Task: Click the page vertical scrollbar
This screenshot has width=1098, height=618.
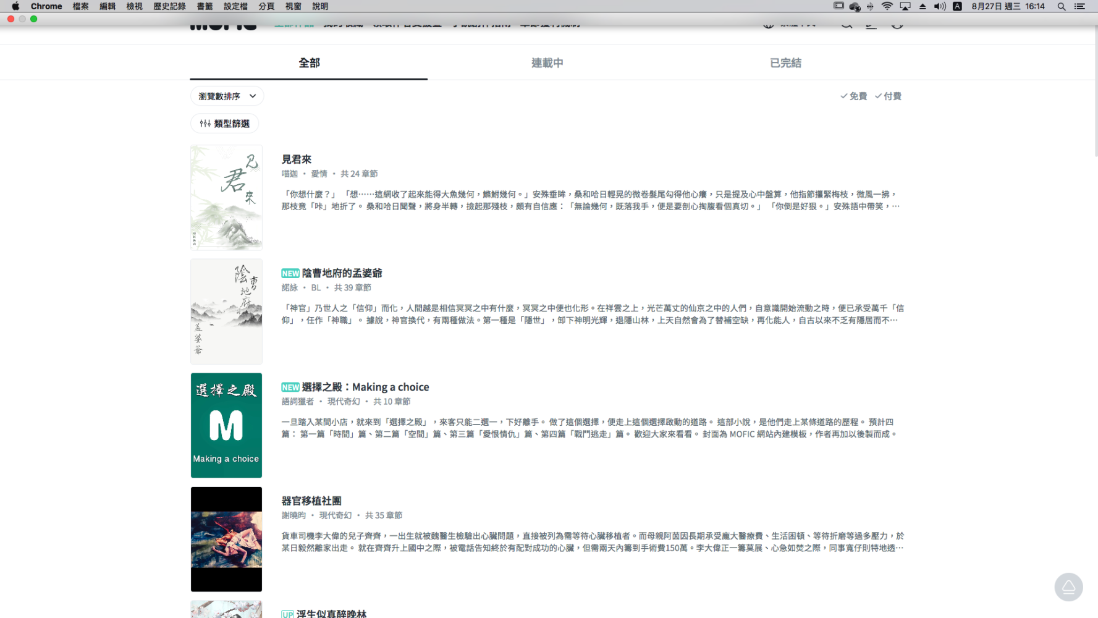Action: pyautogui.click(x=1095, y=93)
